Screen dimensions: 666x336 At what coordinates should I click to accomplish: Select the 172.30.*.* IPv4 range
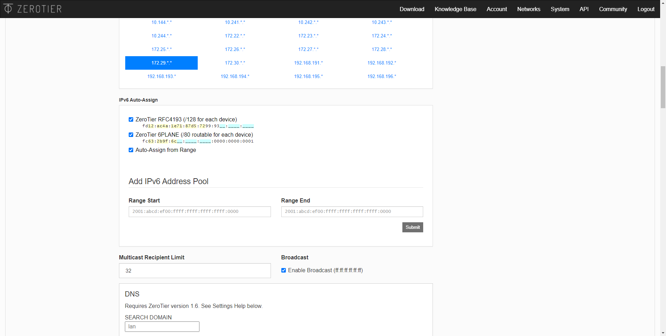pos(235,63)
